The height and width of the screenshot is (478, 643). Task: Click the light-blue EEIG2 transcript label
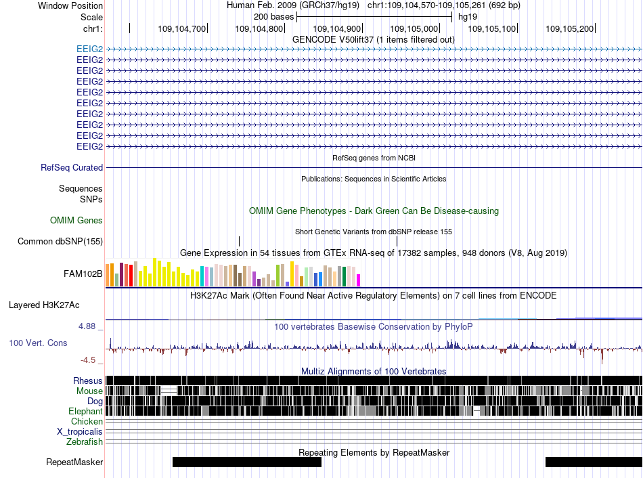pyautogui.click(x=90, y=49)
